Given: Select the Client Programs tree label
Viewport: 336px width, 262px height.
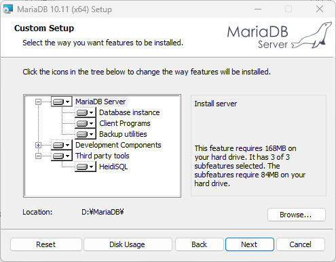Looking at the screenshot, I should (x=125, y=123).
